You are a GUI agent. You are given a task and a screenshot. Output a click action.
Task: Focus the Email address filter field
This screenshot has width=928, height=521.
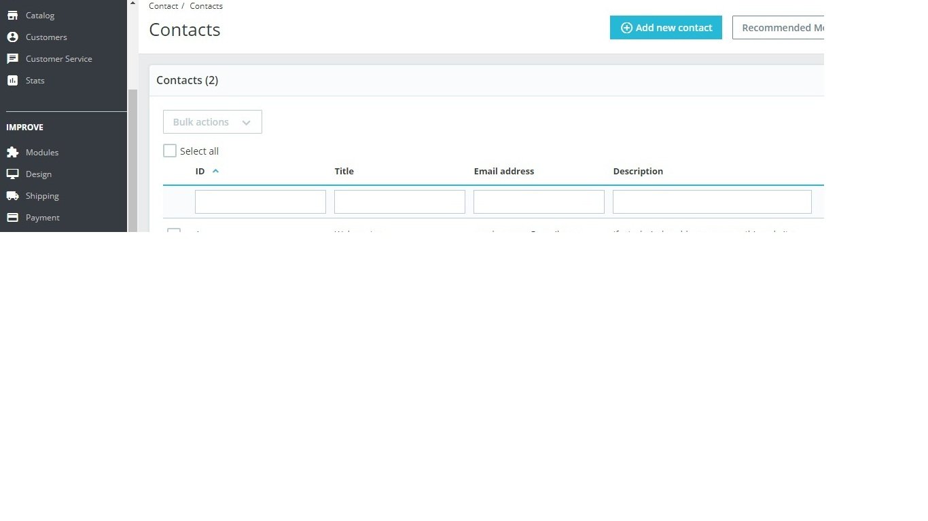coord(539,202)
